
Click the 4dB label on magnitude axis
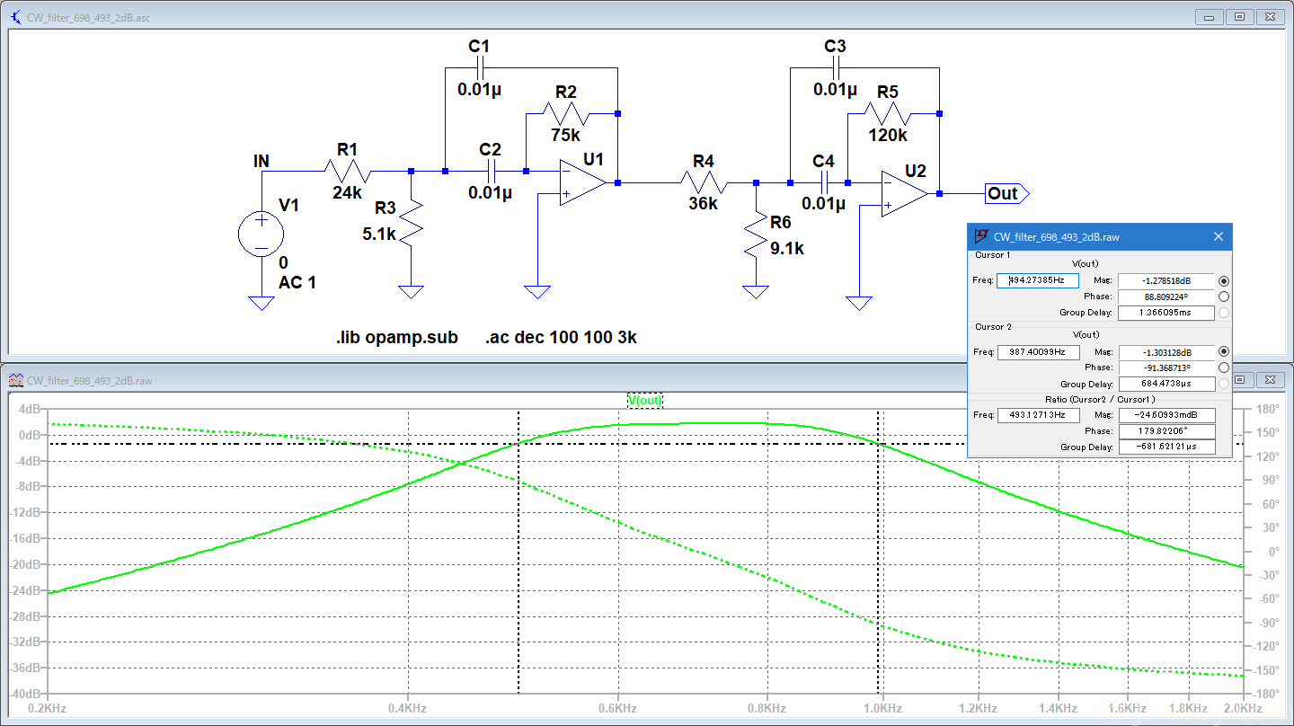(x=30, y=409)
